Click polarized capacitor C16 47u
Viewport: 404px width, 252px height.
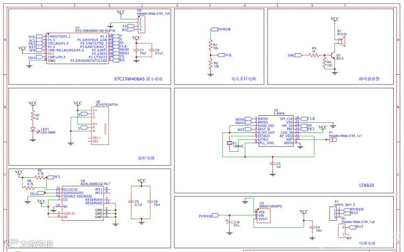pyautogui.click(x=229, y=223)
